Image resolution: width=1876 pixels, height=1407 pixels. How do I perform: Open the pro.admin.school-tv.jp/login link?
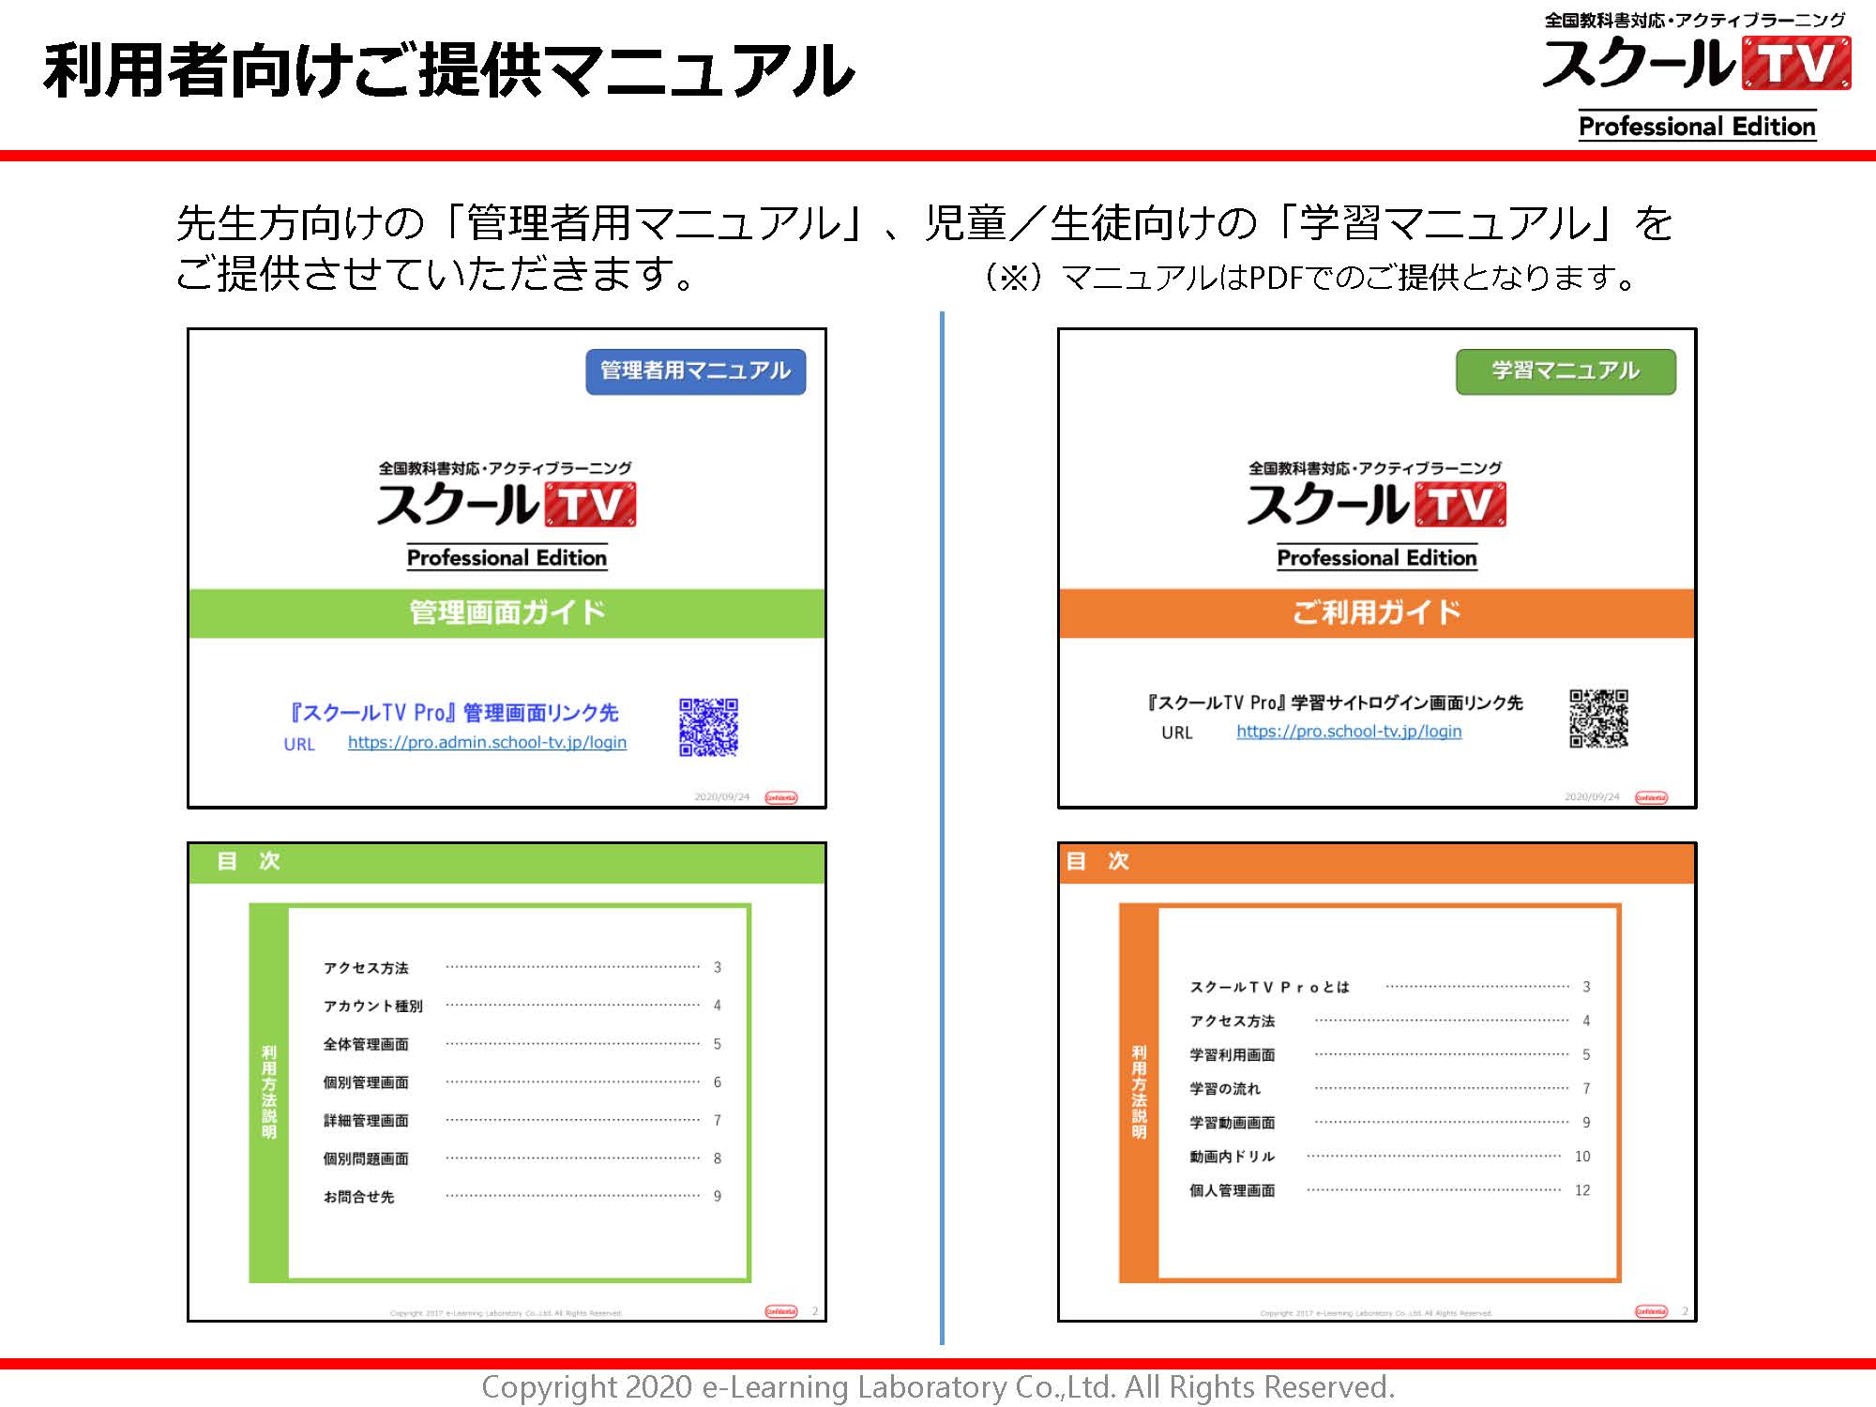click(x=487, y=742)
